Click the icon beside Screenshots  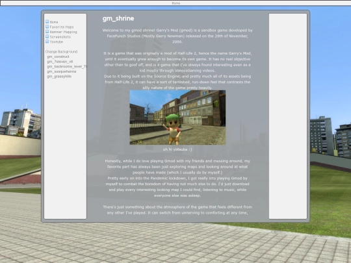click(x=47, y=36)
